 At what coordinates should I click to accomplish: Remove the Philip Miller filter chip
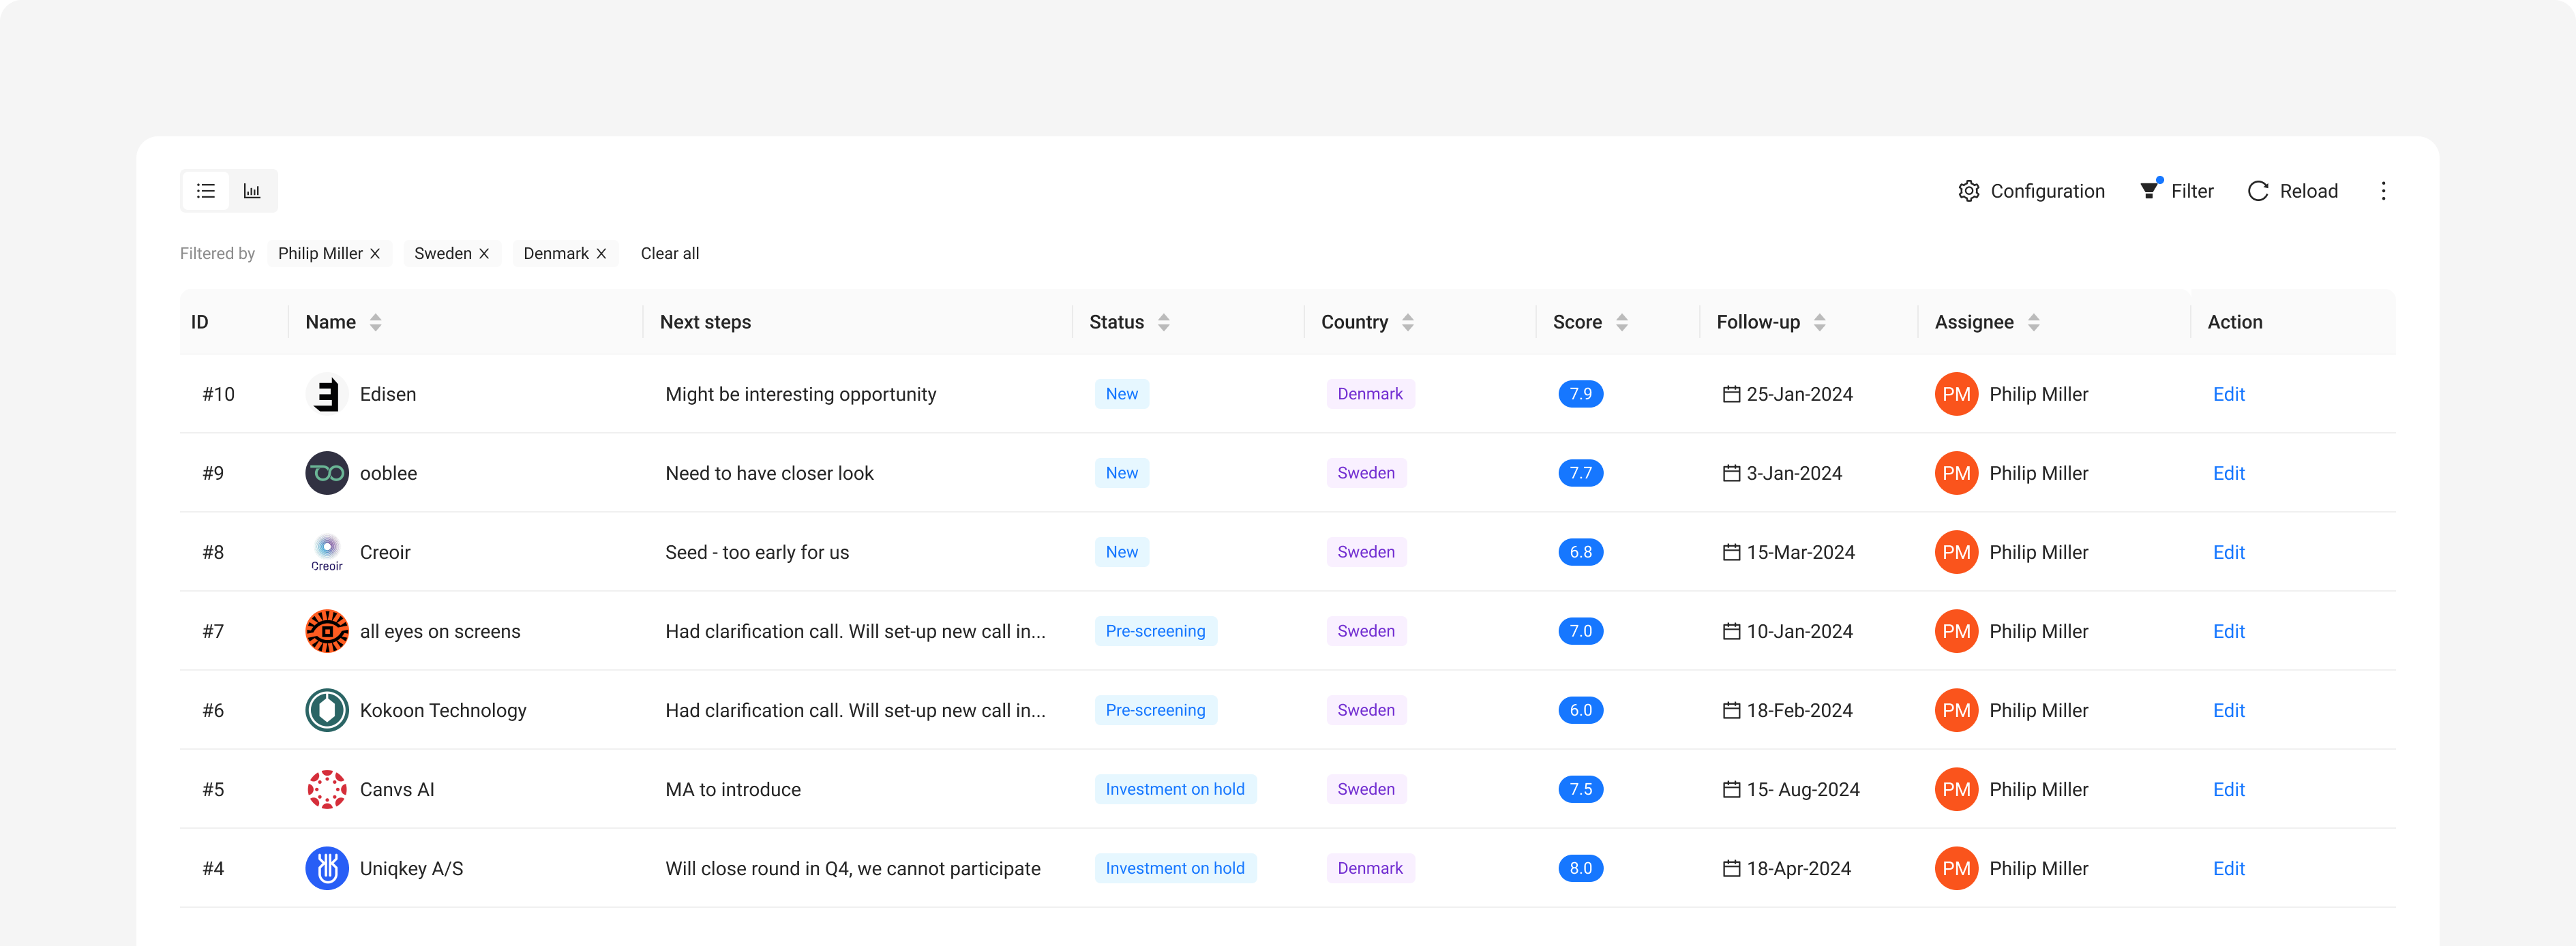(x=374, y=253)
